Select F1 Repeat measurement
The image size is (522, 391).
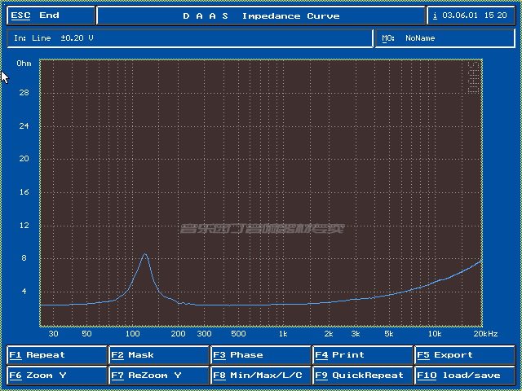point(57,355)
